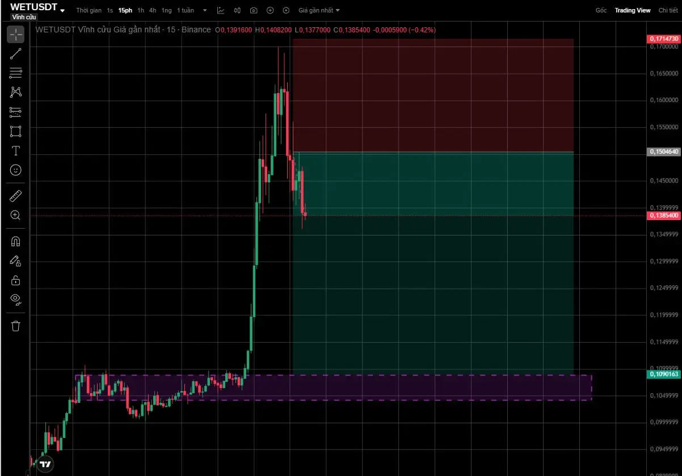Select the 1h timeframe
Screen dimensions: 682x476
pyautogui.click(x=141, y=10)
